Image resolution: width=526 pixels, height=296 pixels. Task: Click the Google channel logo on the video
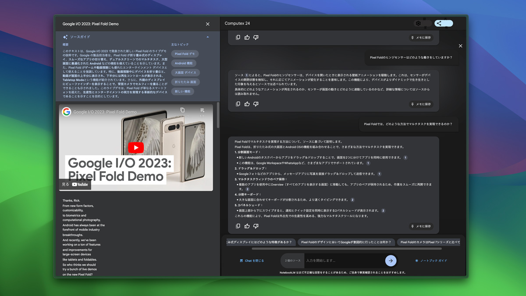[66, 112]
